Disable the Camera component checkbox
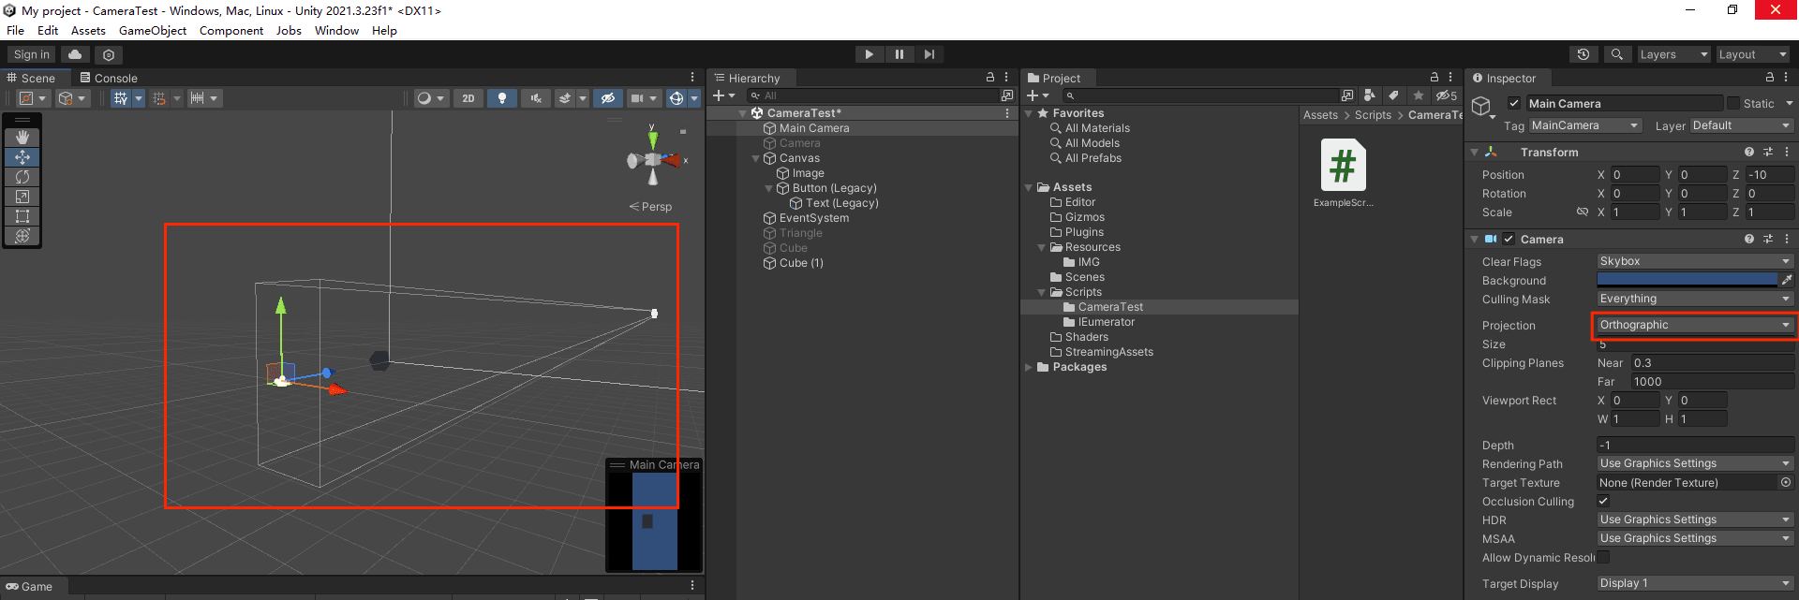The width and height of the screenshot is (1799, 600). pos(1509,240)
